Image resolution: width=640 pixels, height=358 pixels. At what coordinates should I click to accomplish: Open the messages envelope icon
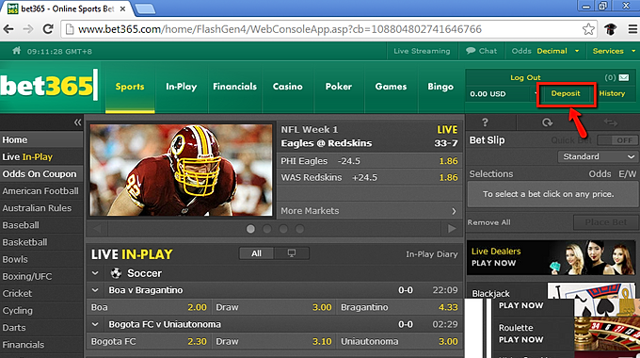point(624,77)
